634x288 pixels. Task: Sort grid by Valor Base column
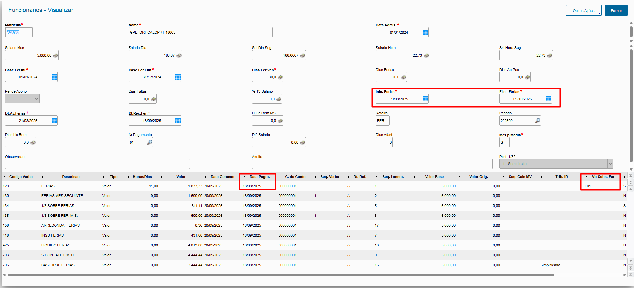click(x=434, y=177)
